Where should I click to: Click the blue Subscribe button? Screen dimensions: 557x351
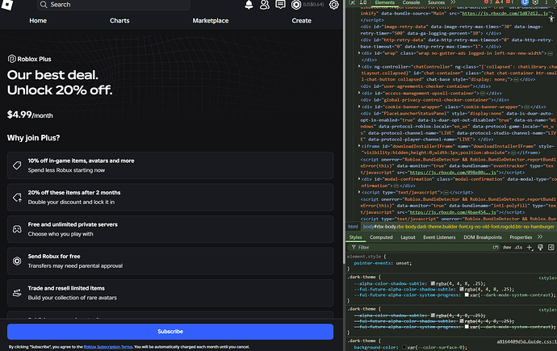click(170, 332)
